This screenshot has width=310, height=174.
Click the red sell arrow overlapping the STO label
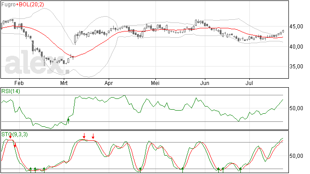click(x=10, y=136)
